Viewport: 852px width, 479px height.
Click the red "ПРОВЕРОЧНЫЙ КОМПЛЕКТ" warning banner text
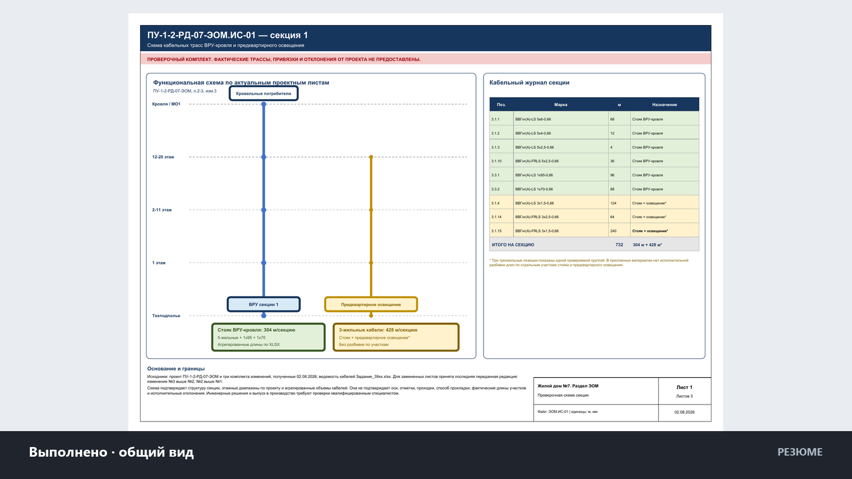[284, 59]
